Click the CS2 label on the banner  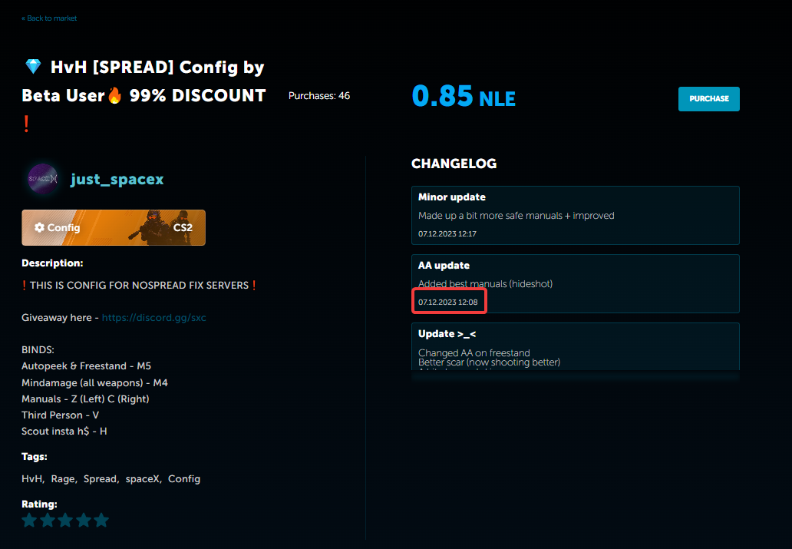(184, 228)
